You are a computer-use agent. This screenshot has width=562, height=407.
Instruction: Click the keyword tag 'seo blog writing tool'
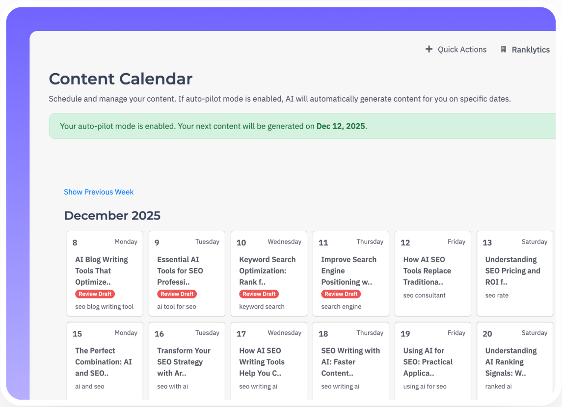coord(105,306)
